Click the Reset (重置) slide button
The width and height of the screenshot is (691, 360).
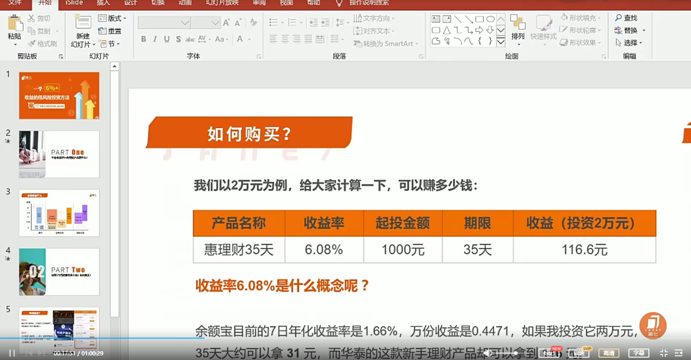[110, 31]
